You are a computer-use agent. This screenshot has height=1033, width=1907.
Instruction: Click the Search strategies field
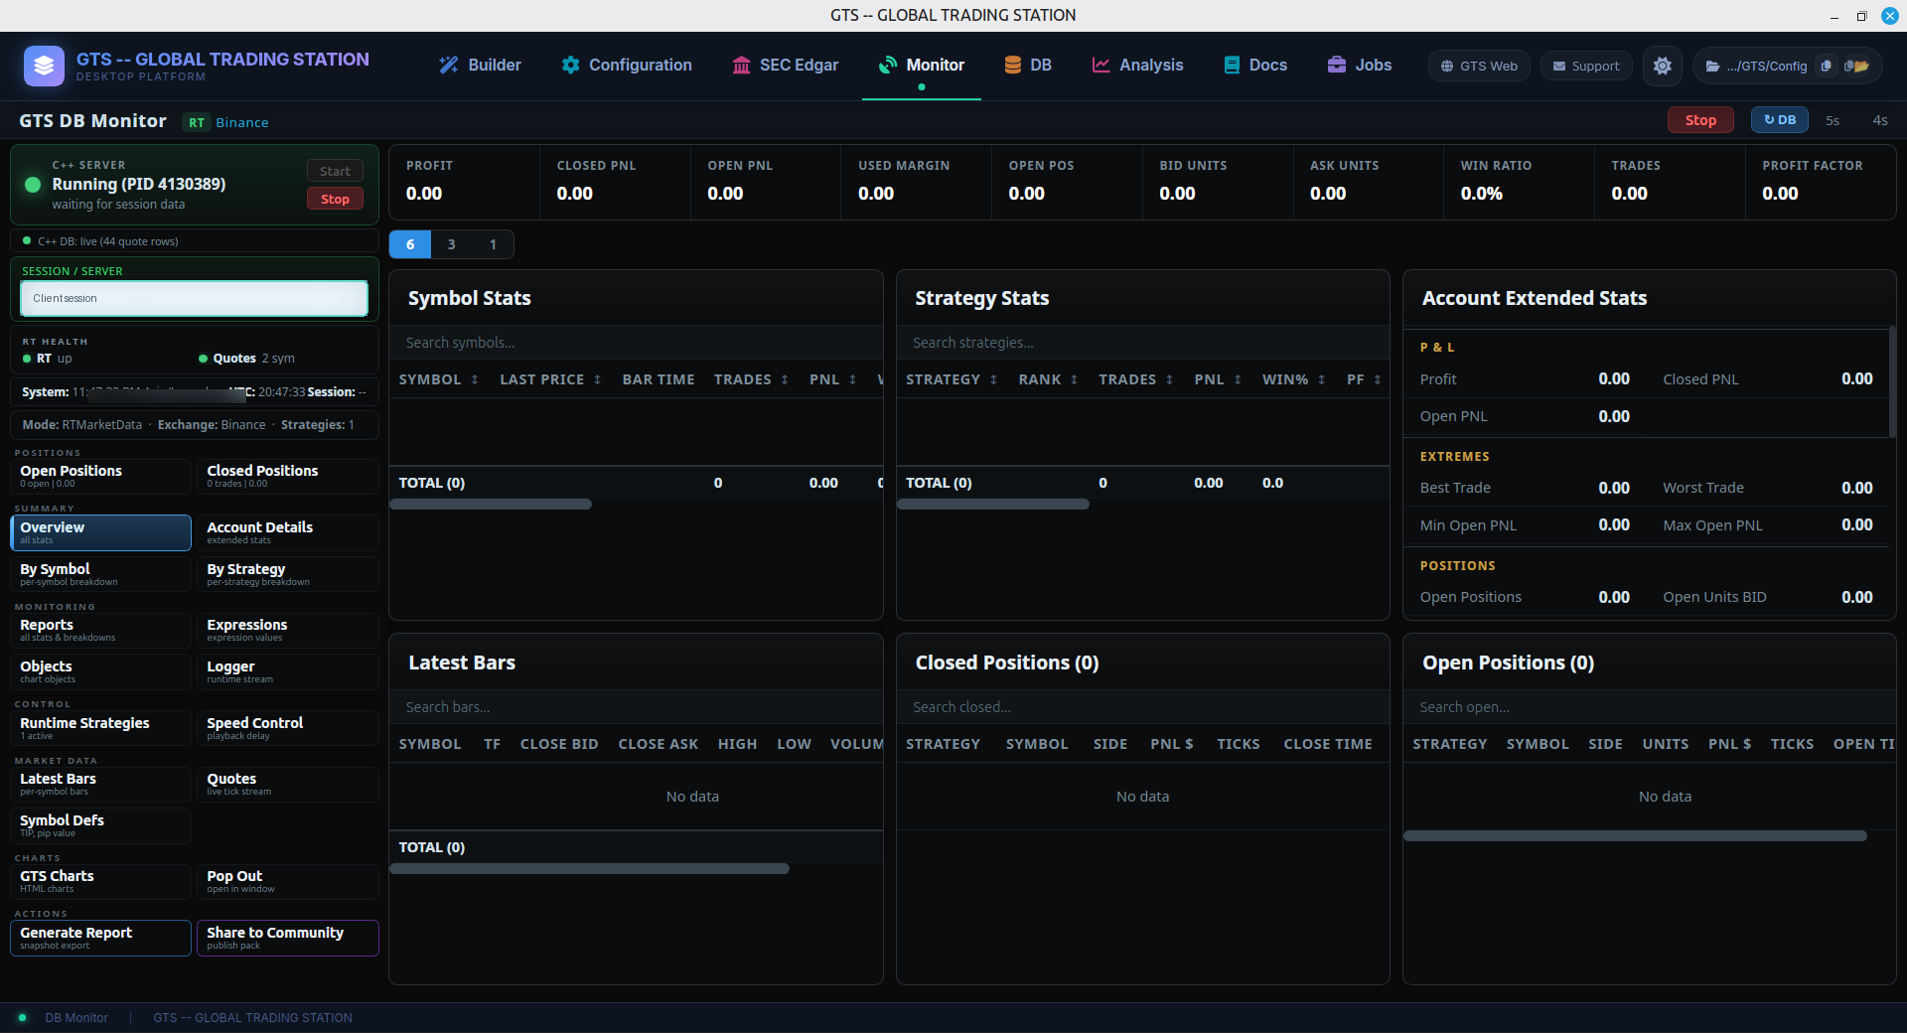[x=1142, y=343]
